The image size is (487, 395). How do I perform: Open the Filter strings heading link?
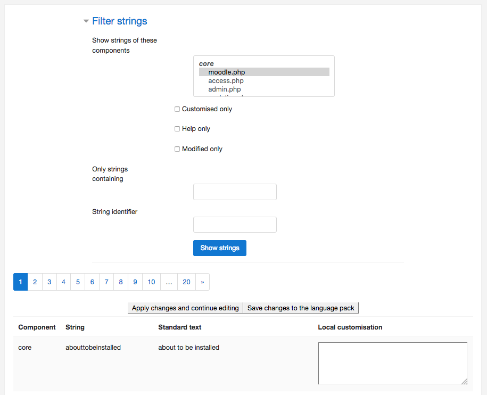[120, 21]
